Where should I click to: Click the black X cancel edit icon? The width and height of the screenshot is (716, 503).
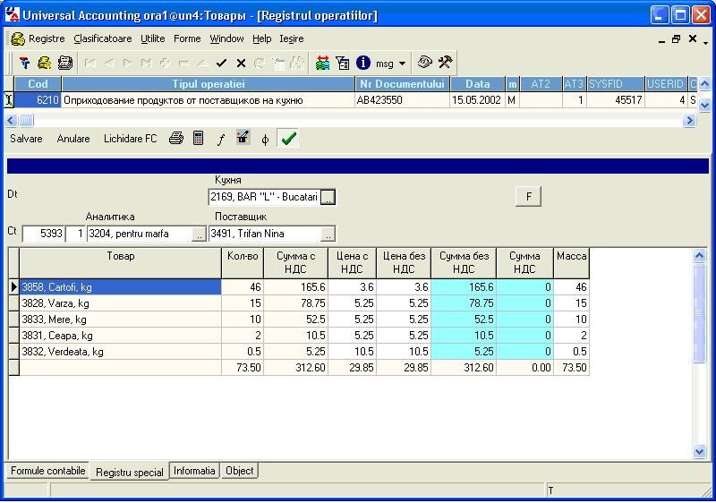[x=241, y=64]
